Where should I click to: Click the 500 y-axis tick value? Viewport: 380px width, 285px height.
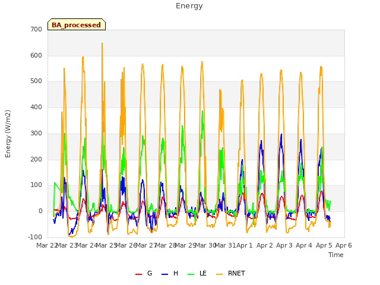coord(36,81)
